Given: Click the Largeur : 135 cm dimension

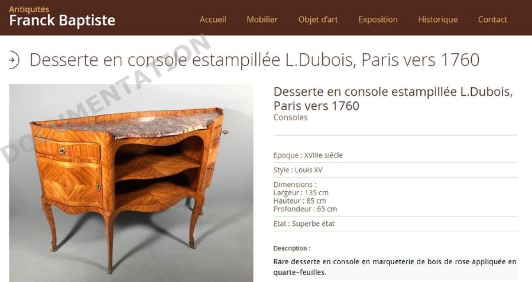Looking at the screenshot, I should (x=301, y=193).
